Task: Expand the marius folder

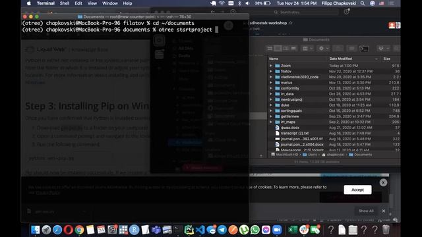Action: (271, 82)
